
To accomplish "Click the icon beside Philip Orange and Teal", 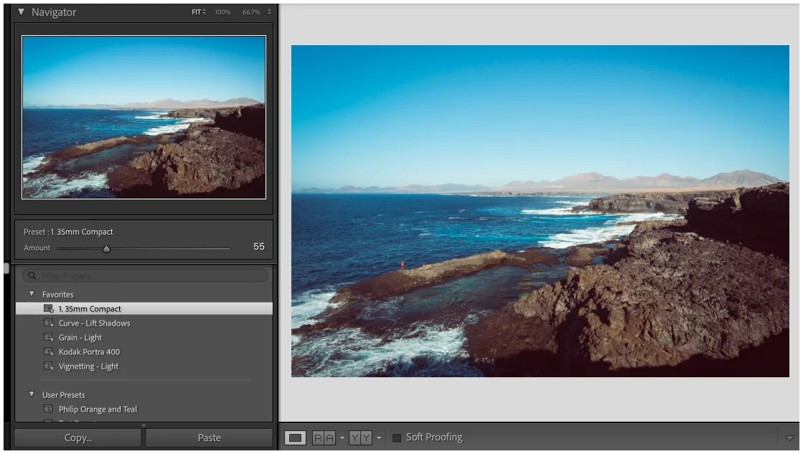I will (x=49, y=409).
